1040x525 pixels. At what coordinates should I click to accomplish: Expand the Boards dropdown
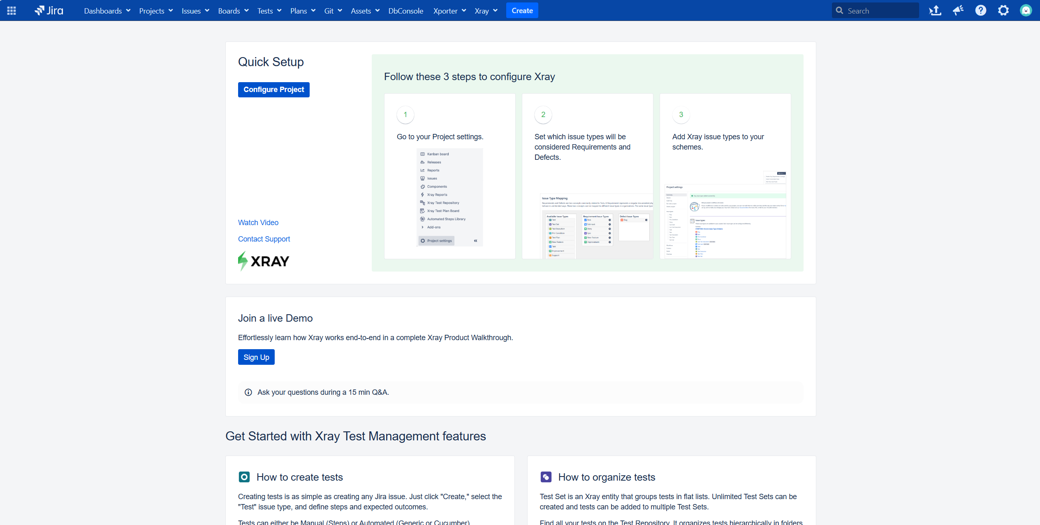coord(233,11)
